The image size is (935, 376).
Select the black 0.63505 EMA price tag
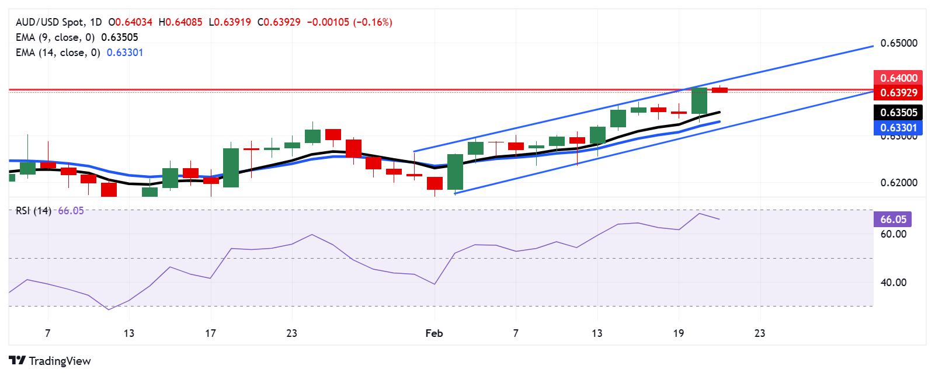[898, 112]
